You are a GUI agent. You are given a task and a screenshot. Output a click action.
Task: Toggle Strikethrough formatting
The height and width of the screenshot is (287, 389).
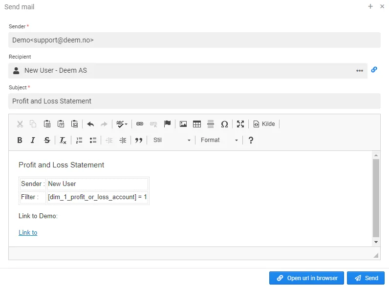click(47, 140)
